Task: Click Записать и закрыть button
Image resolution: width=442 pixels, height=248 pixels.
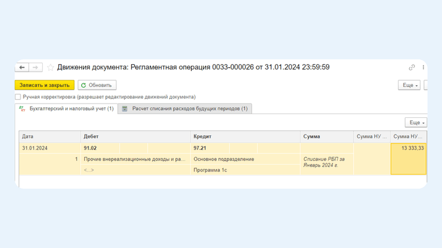Action: click(45, 85)
